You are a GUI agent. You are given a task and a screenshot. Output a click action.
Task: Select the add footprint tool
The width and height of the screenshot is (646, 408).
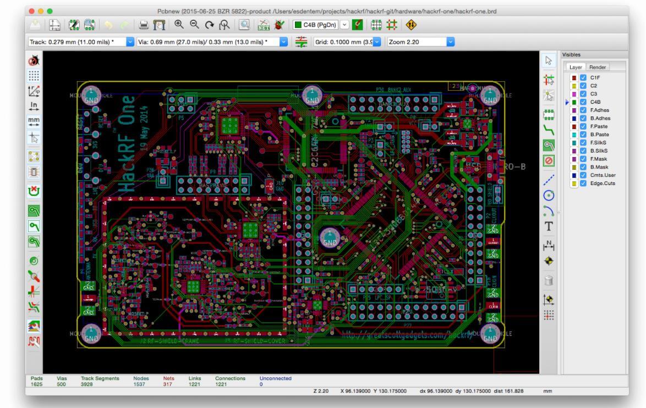click(x=549, y=115)
